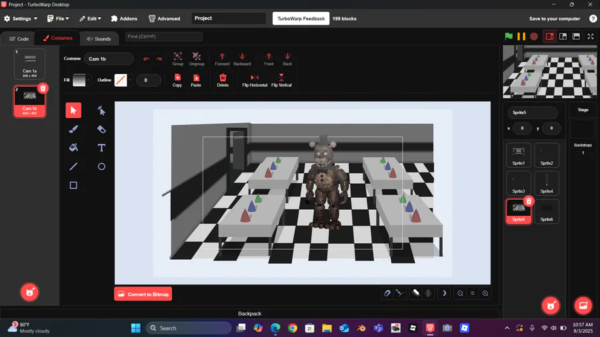The width and height of the screenshot is (600, 337).
Task: Open the Edit dropdown menu
Action: click(90, 19)
